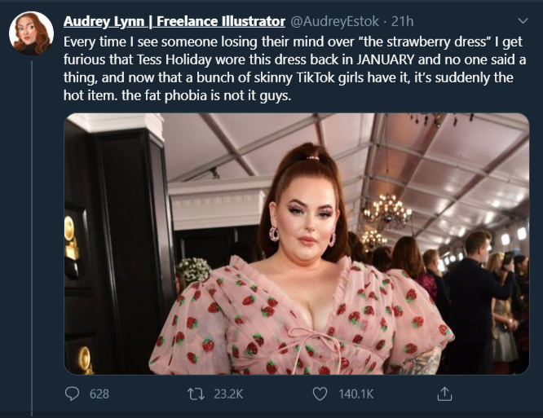
Task: Like the tweet with the heart icon
Action: coord(320,394)
